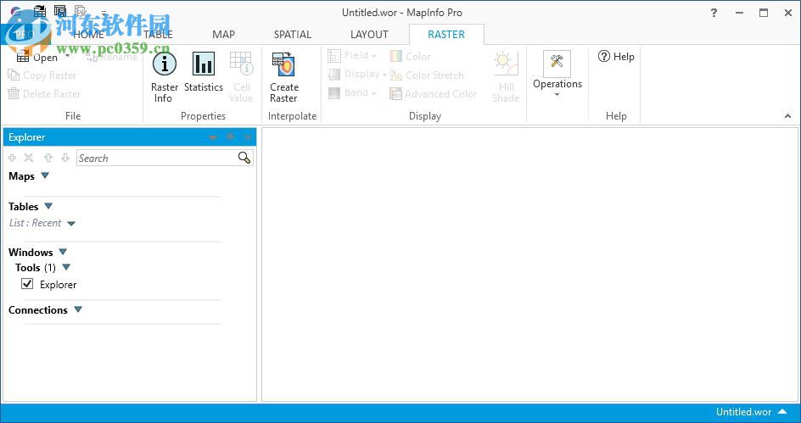The width and height of the screenshot is (801, 423).
Task: Click the move up arrow in Explorer toolbar
Action: (x=48, y=158)
